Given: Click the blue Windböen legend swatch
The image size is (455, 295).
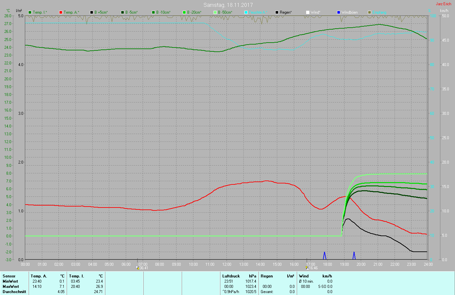Looking at the screenshot, I should click(339, 12).
